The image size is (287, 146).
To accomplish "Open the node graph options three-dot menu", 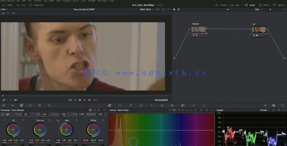I will tap(284, 9).
